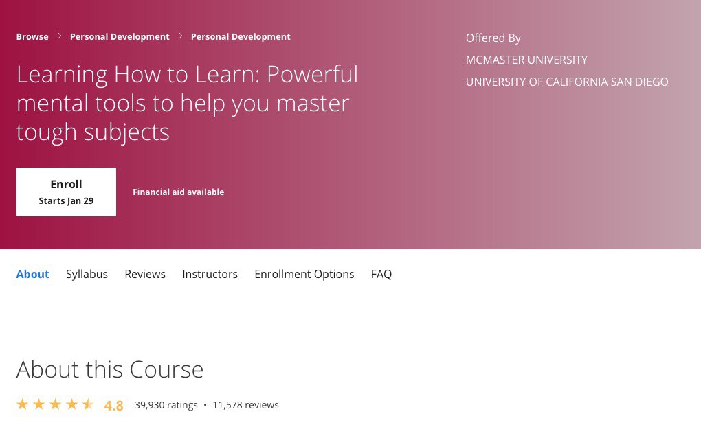Image resolution: width=701 pixels, height=427 pixels.
Task: Click the half-filled fifth rating star
Action: pos(88,404)
